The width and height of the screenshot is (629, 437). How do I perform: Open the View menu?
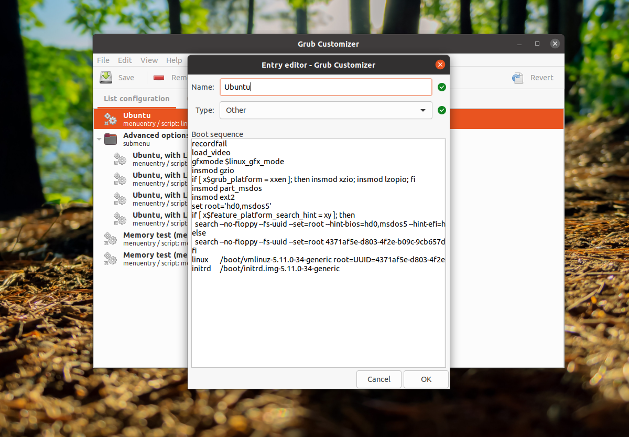pos(149,60)
